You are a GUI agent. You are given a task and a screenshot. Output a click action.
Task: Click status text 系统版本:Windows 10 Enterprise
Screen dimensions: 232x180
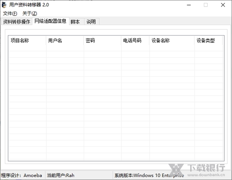[x=149, y=175]
